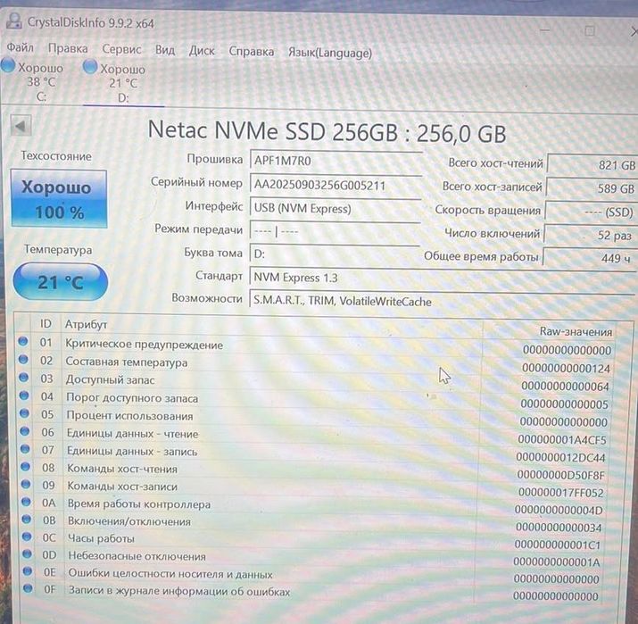
Task: Select the row Единицы данных - чтение
Action: (314, 435)
